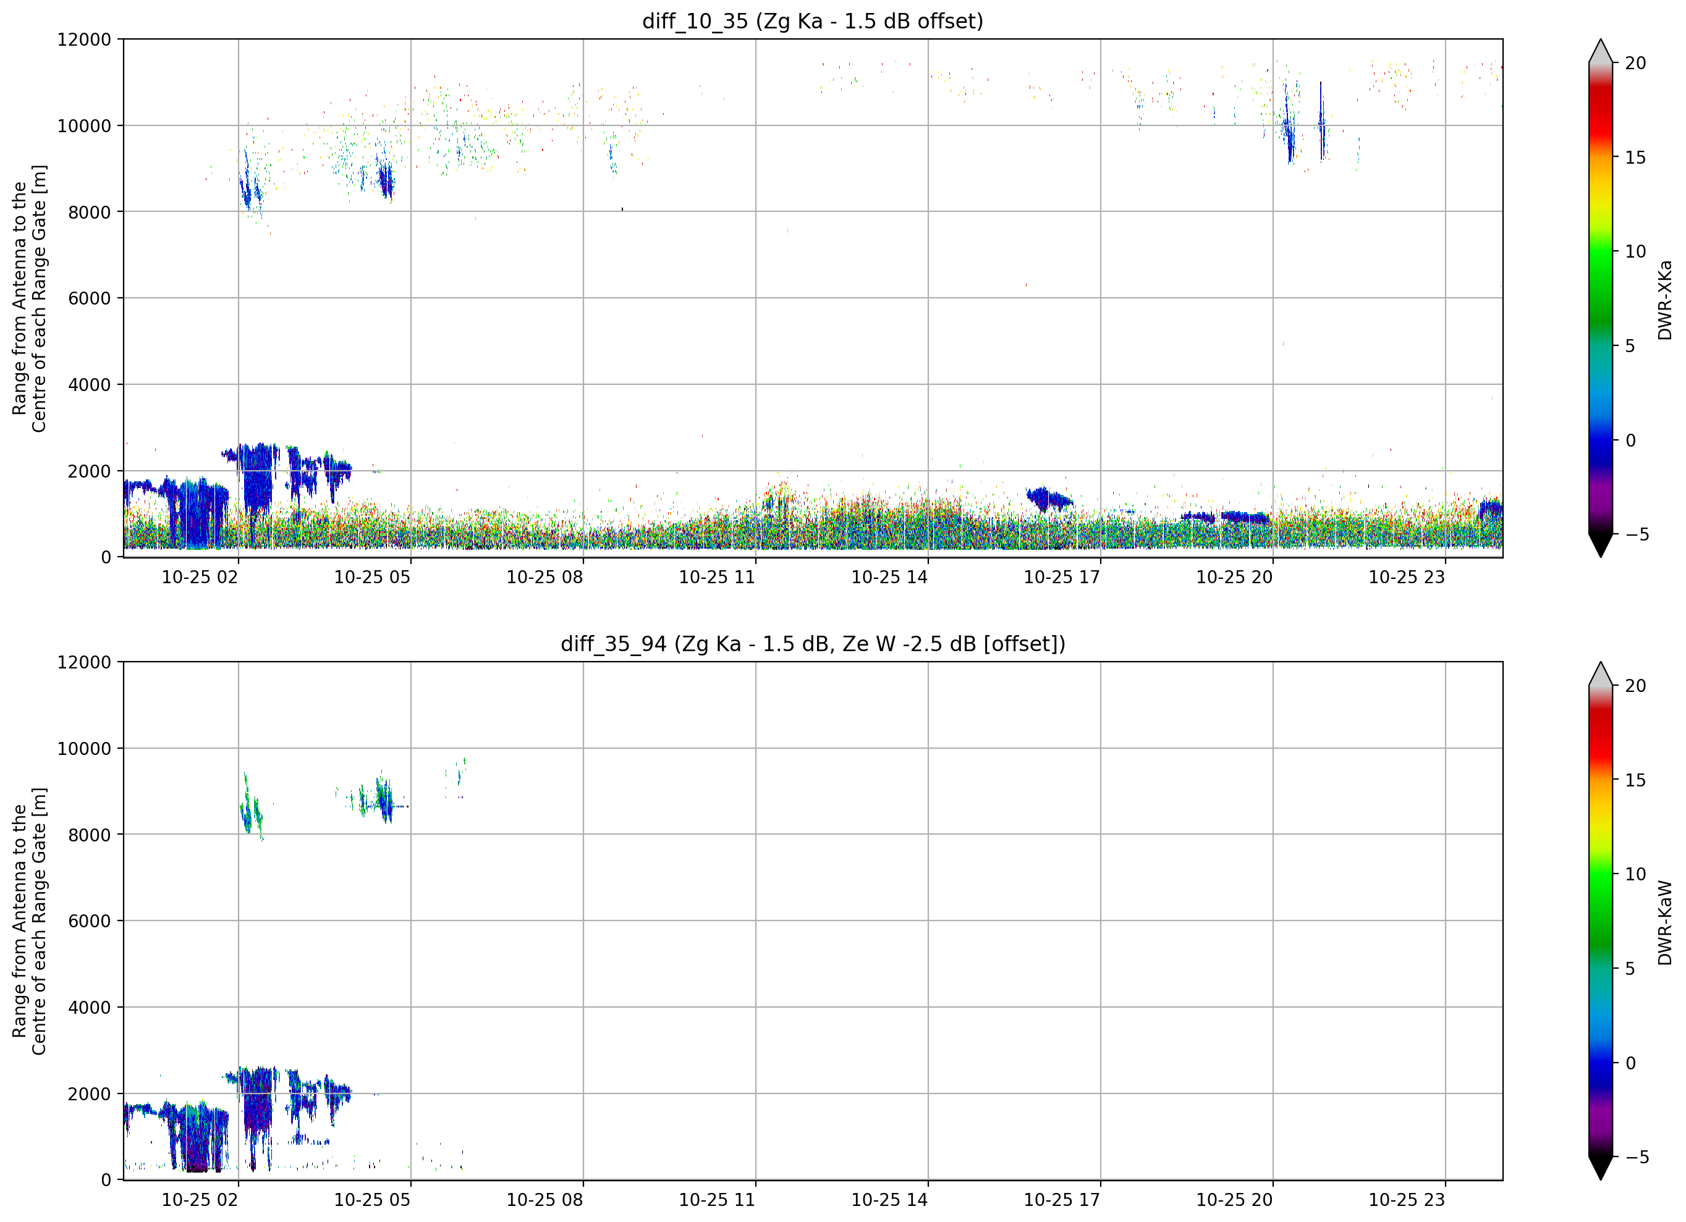This screenshot has width=1686, height=1222.
Task: Click the '10-25 20' x-tick label in the bottom plot
Action: coord(1235,1200)
